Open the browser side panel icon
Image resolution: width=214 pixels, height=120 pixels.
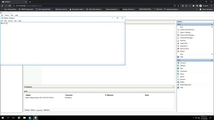[197, 6]
